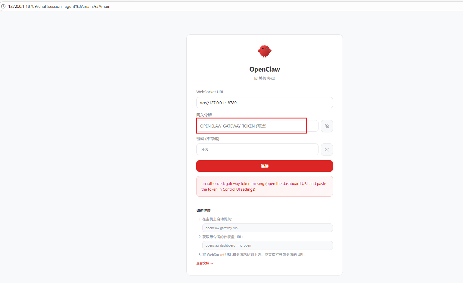Open the 查看文档 documentation link

tap(205, 263)
